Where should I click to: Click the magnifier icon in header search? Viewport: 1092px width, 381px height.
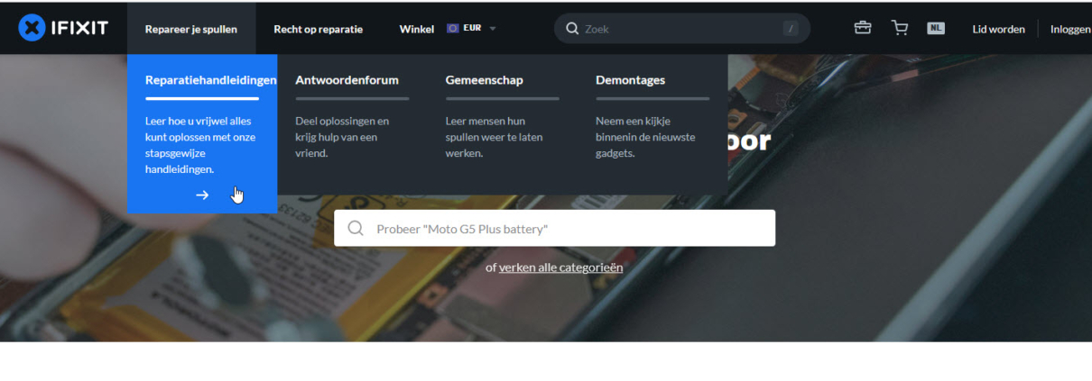click(x=572, y=29)
